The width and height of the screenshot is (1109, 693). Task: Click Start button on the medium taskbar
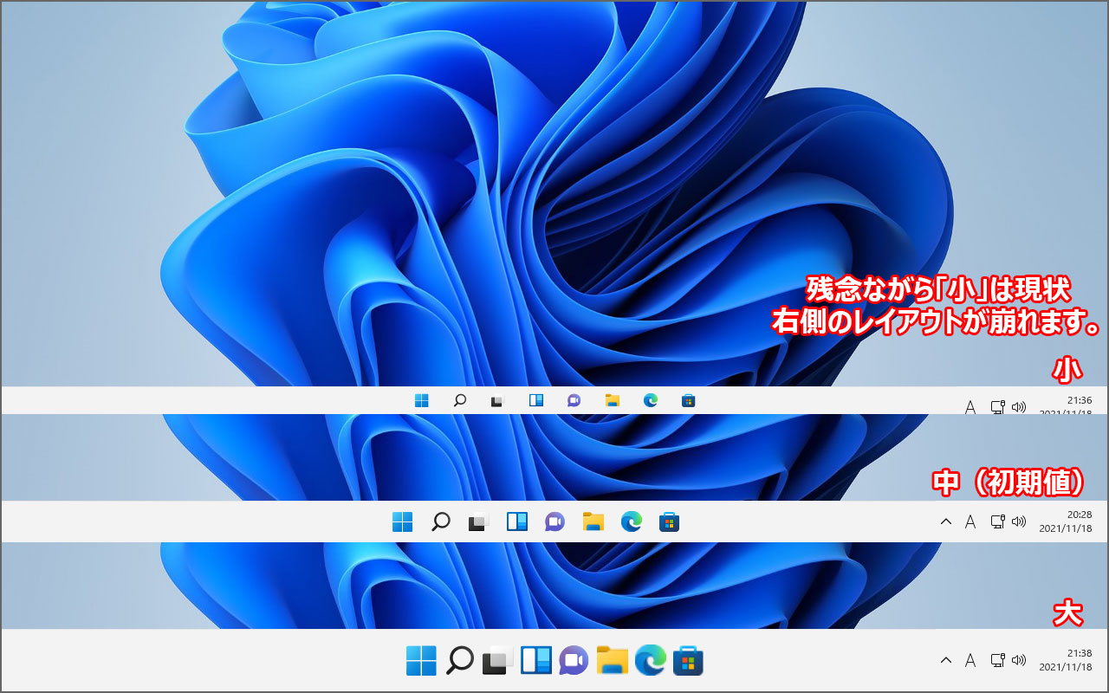click(x=402, y=521)
